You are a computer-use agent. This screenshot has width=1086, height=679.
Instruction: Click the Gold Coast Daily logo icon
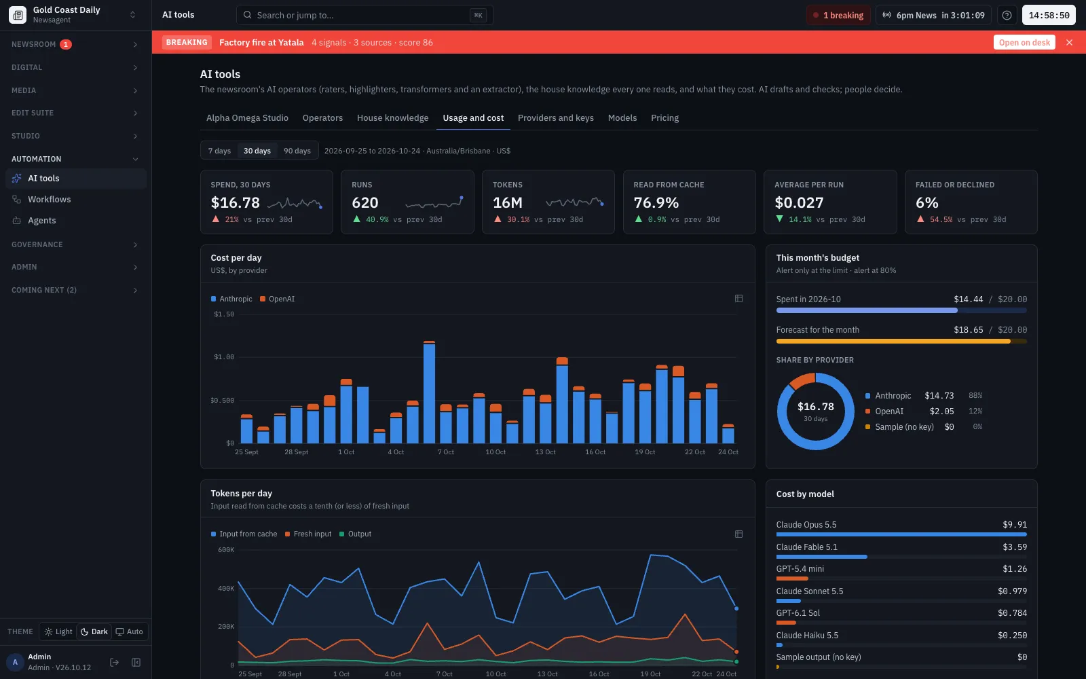pos(18,15)
